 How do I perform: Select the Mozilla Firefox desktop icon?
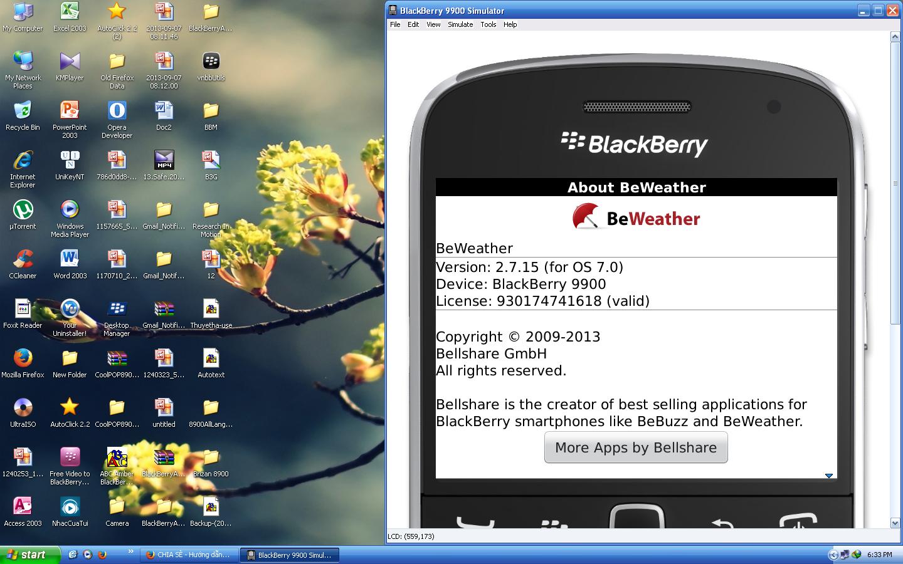[23, 359]
